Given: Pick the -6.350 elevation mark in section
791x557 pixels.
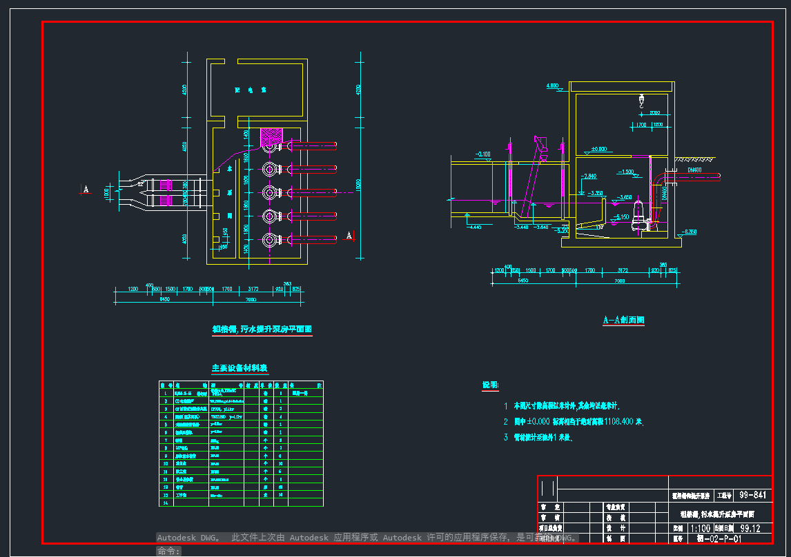Looking at the screenshot, I should (x=689, y=232).
